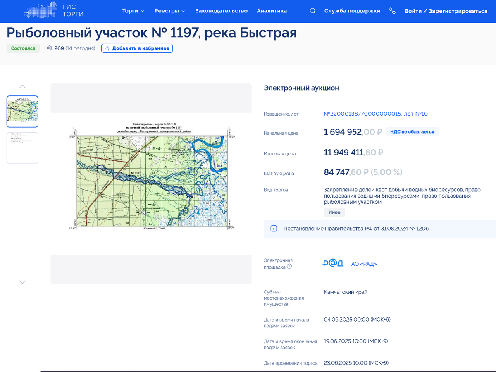496x372 pixels.
Task: Click the info icon next to Постановление Правительства
Action: coord(274,229)
